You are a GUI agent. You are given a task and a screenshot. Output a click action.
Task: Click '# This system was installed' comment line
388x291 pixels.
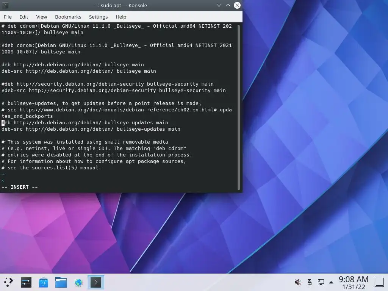pos(85,142)
